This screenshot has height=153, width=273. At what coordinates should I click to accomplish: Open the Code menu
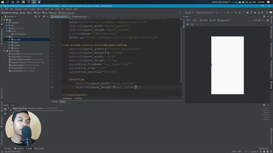pos(26,9)
